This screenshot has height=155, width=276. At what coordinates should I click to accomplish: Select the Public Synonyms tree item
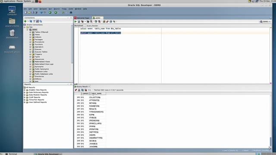pos(42,69)
